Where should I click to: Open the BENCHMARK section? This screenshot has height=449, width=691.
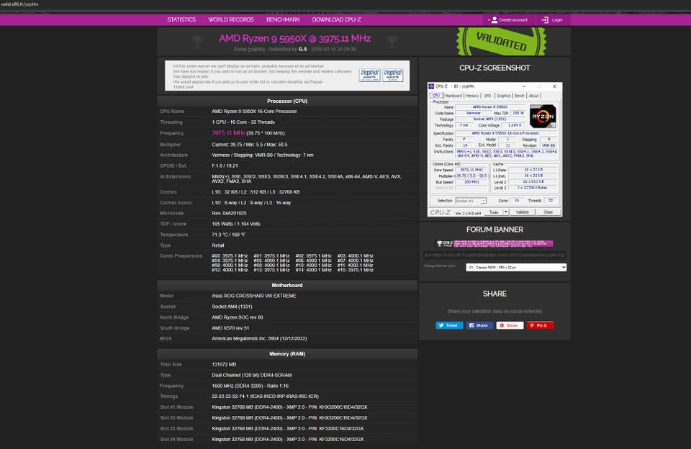pyautogui.click(x=283, y=20)
